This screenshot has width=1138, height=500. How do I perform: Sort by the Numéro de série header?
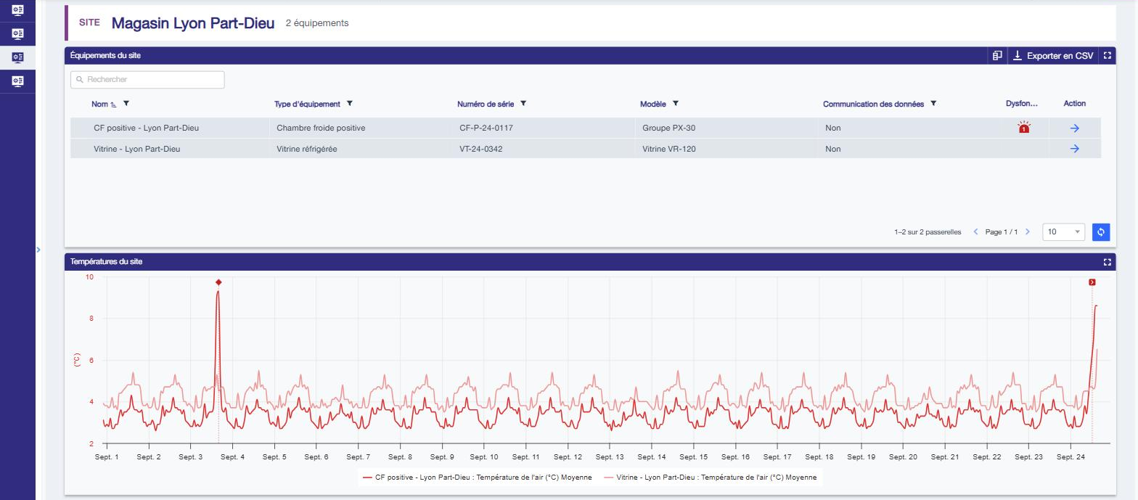coord(486,104)
